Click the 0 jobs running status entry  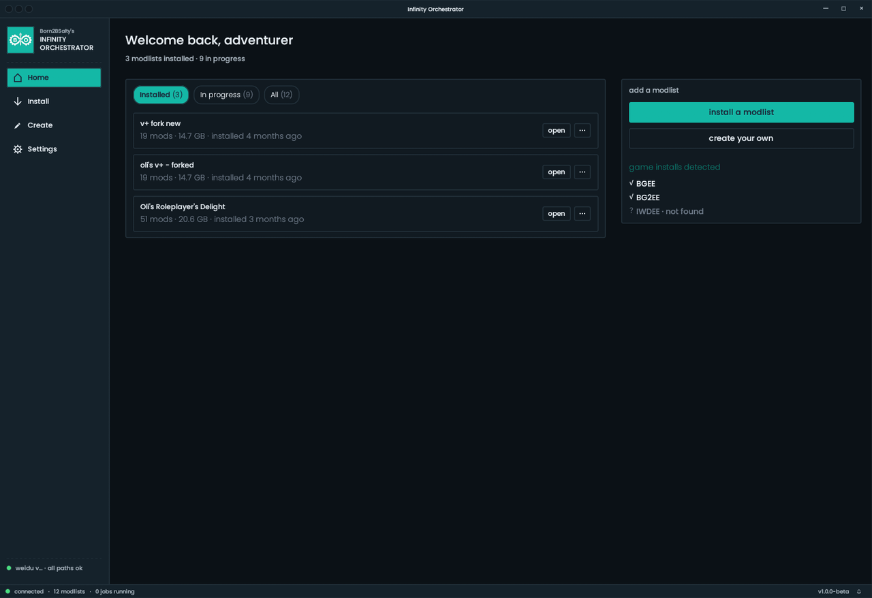tap(115, 592)
